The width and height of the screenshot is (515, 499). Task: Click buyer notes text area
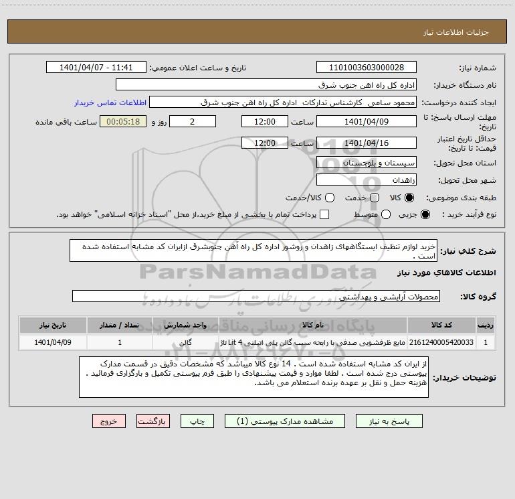coord(253,377)
